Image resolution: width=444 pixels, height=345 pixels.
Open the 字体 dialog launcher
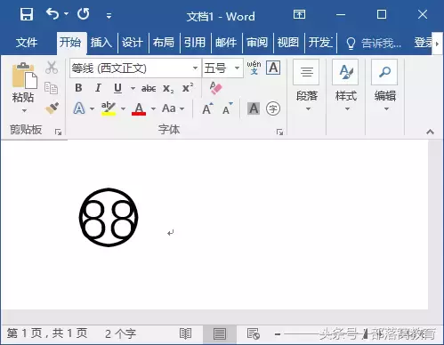279,132
